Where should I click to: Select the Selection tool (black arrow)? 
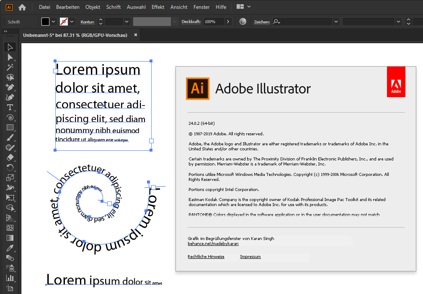point(10,47)
